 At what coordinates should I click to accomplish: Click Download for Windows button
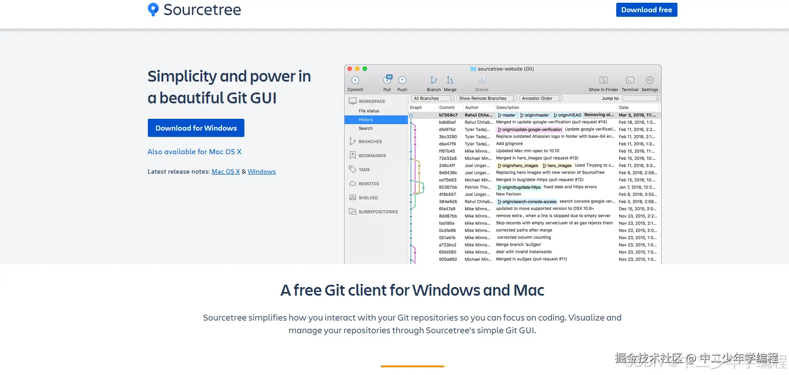pos(196,128)
